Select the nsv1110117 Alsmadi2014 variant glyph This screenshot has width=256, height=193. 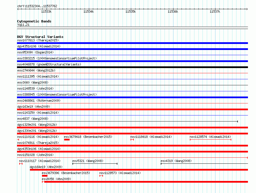click(21, 164)
